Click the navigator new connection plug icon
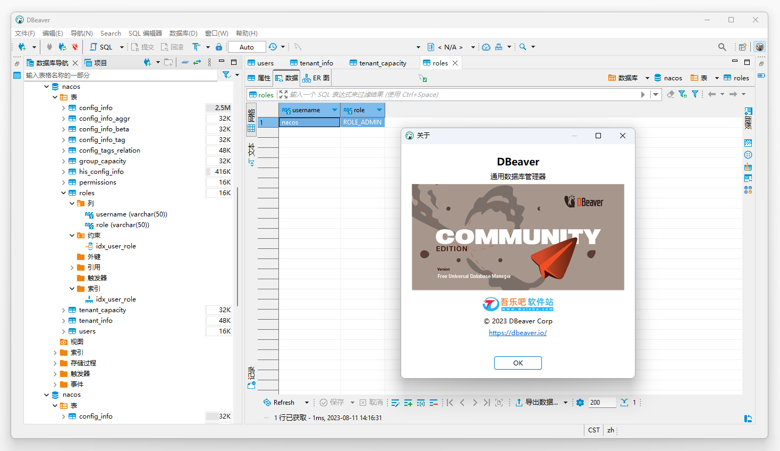The width and height of the screenshot is (780, 451). tap(148, 62)
